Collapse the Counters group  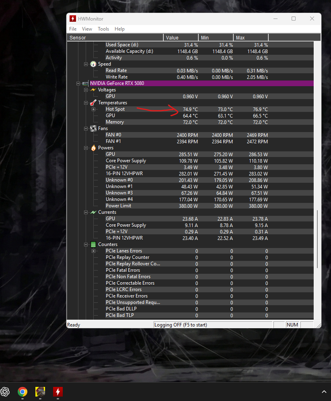pyautogui.click(x=86, y=244)
